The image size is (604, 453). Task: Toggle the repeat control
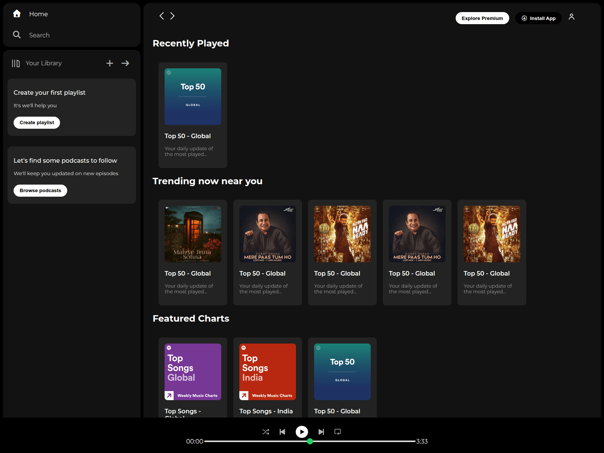tap(338, 432)
